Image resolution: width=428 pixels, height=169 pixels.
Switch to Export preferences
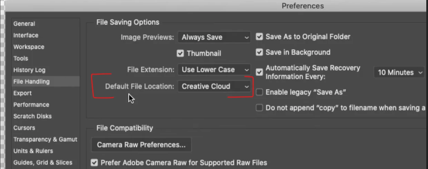[x=22, y=93]
